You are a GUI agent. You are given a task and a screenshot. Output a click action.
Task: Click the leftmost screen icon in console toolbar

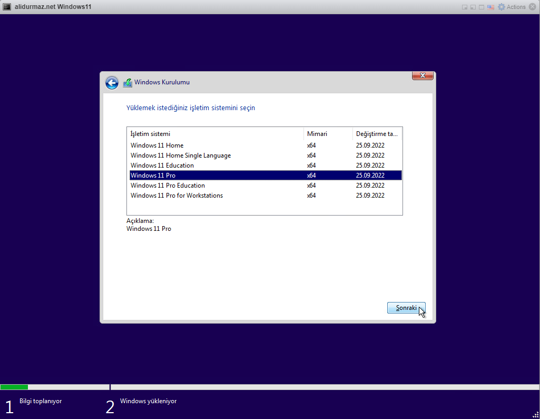click(464, 6)
